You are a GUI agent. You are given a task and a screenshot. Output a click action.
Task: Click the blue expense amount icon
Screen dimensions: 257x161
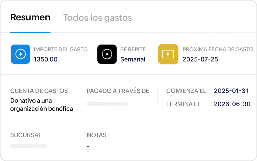pyautogui.click(x=20, y=54)
